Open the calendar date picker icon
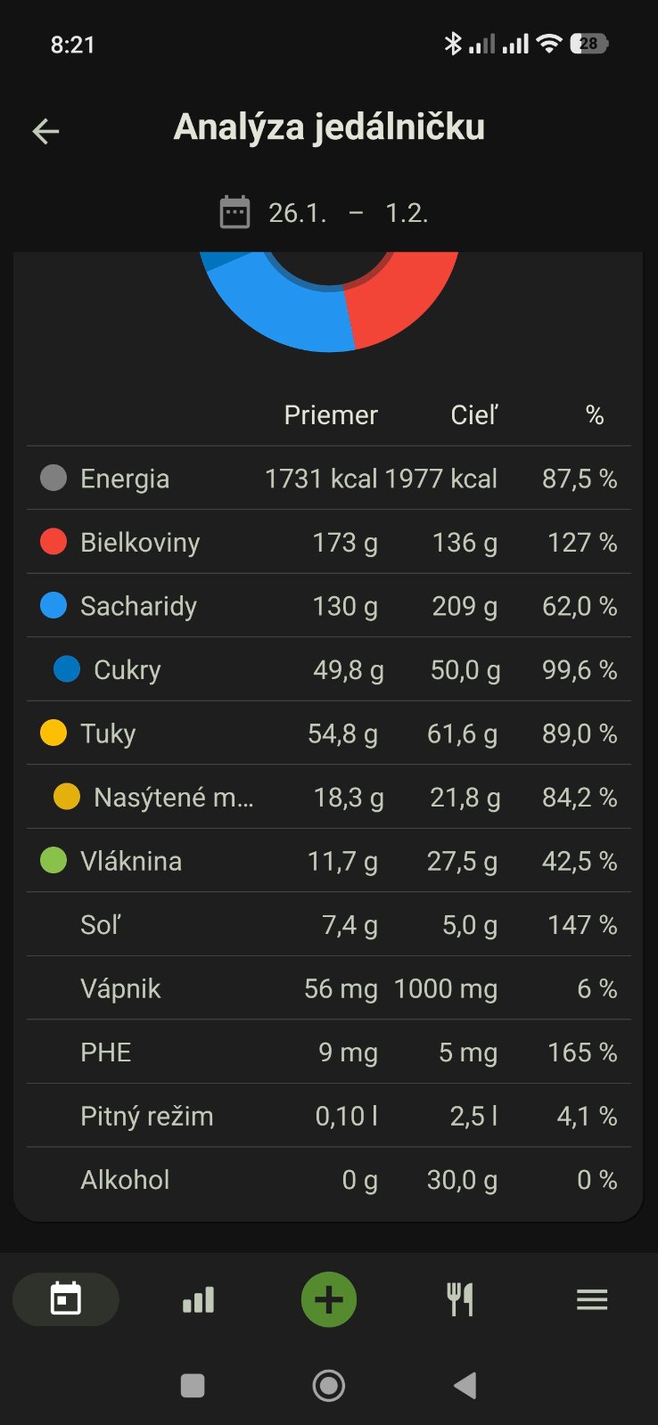The image size is (658, 1425). 234,213
